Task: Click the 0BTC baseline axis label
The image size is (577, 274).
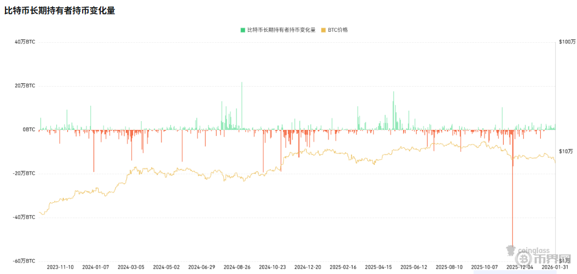Action: click(x=28, y=129)
